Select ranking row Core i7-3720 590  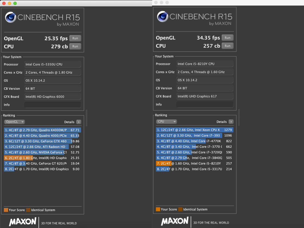click(x=195, y=152)
